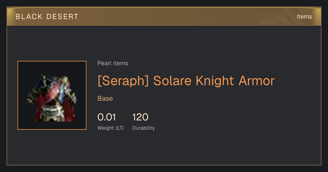Select the Base grade label

(105, 99)
